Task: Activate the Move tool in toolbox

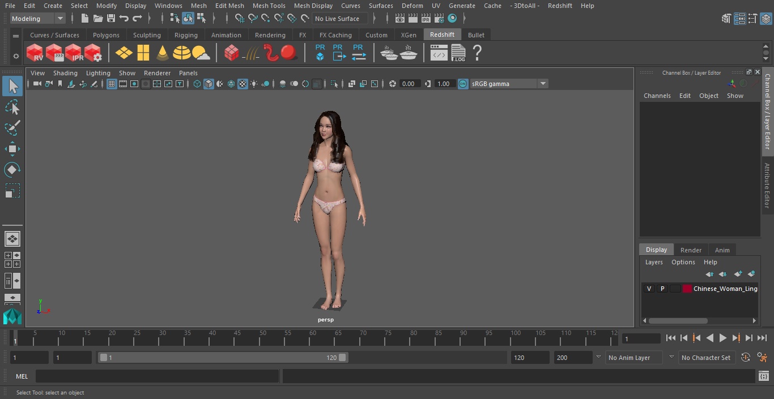Action: click(x=12, y=149)
